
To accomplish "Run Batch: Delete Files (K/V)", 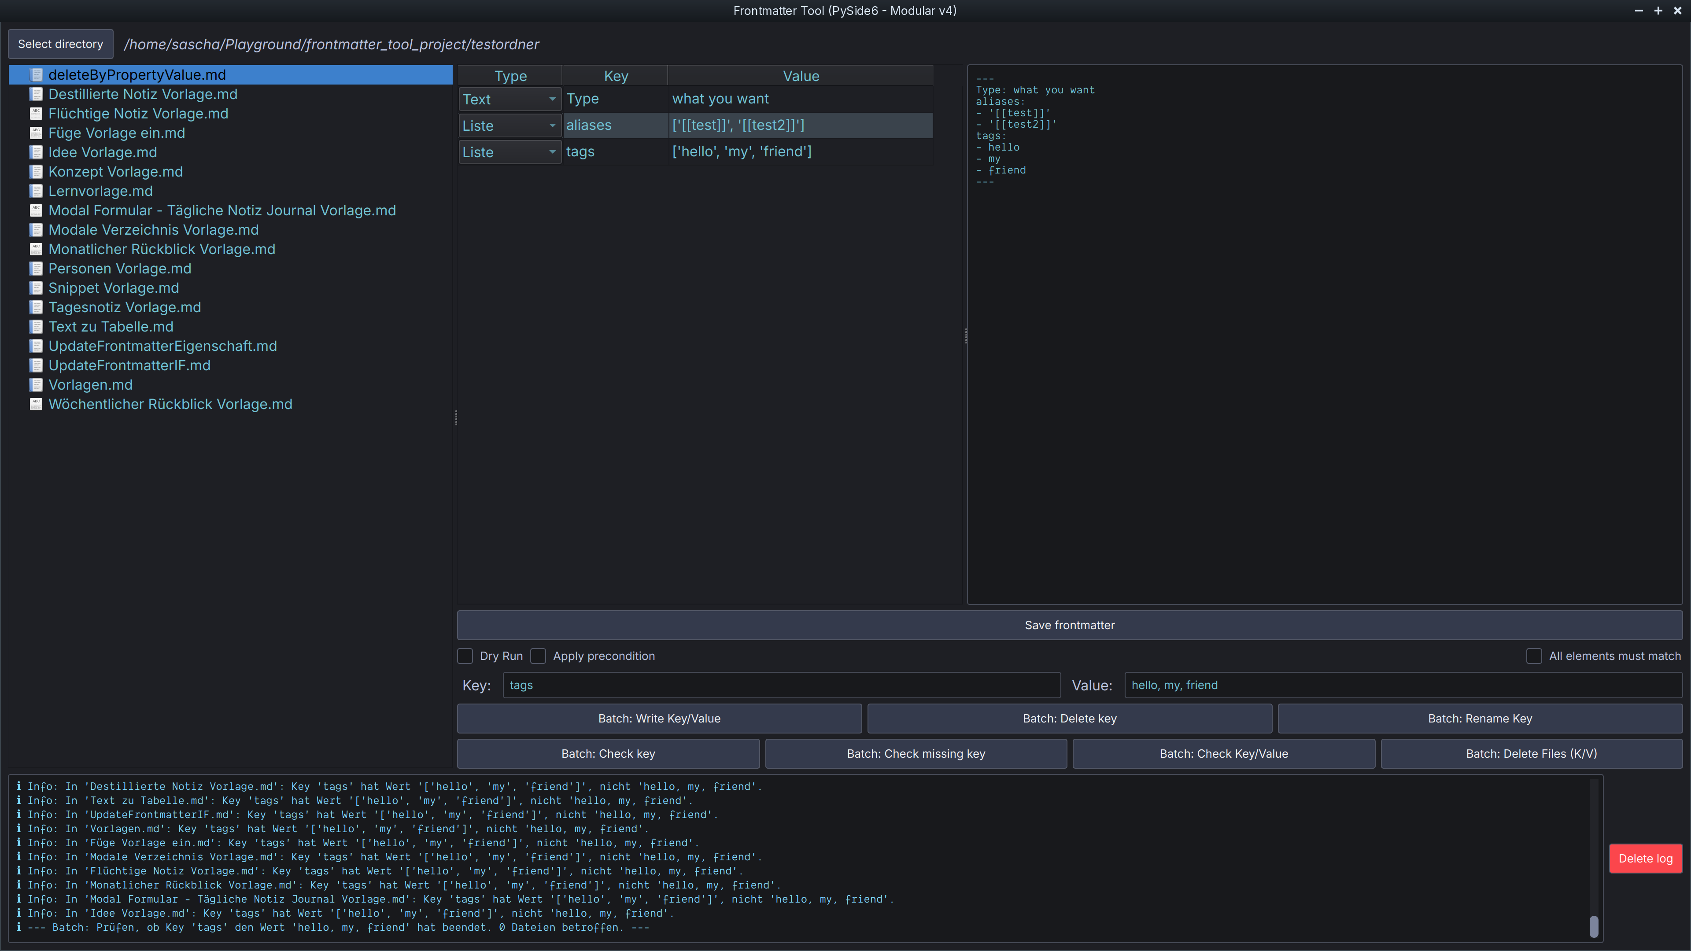I will (1532, 754).
